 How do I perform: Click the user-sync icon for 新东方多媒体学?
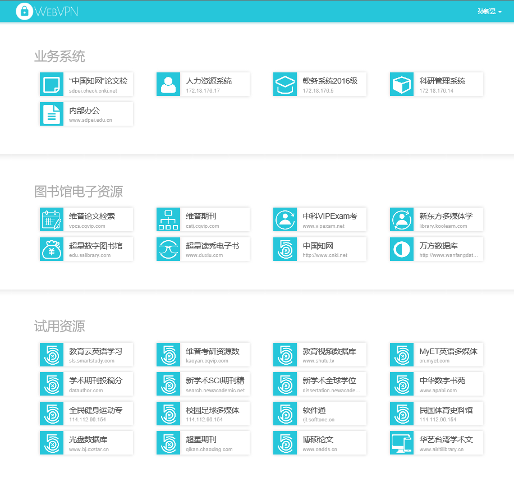click(x=402, y=219)
